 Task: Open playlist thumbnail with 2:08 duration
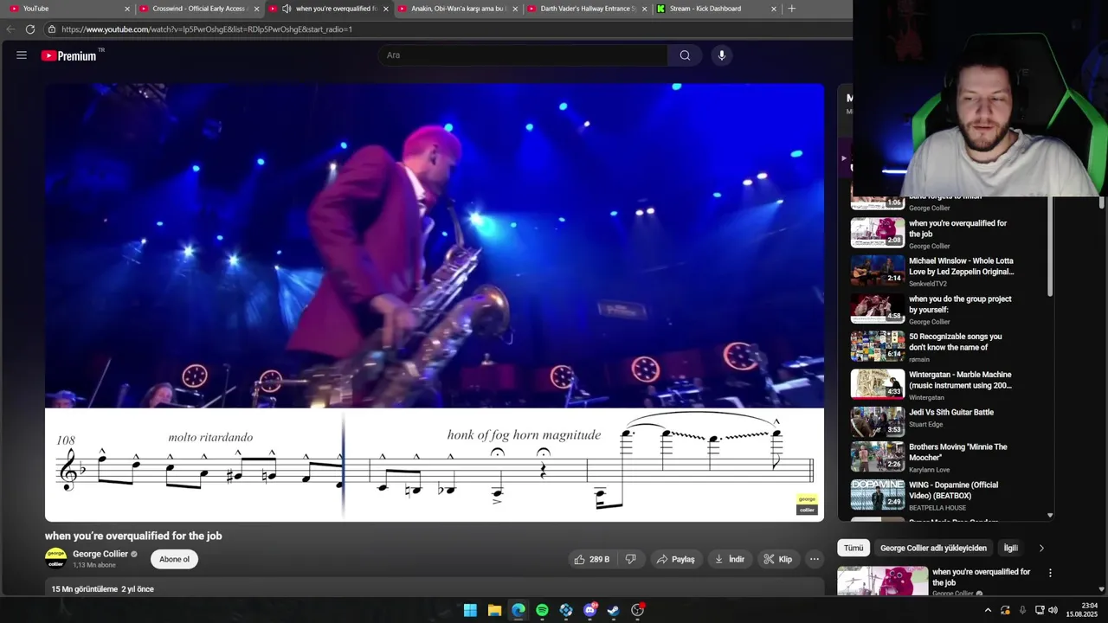tap(878, 233)
